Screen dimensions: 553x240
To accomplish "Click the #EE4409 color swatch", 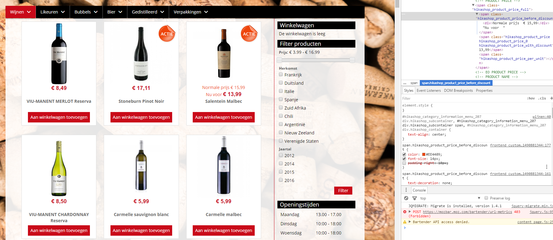I will [x=424, y=154].
